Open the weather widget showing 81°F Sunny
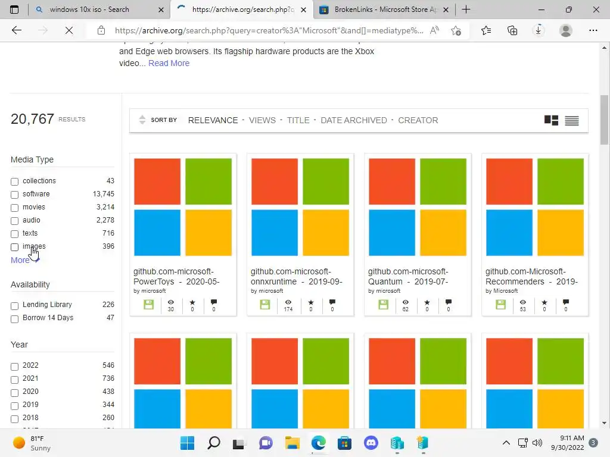The width and height of the screenshot is (610, 457). click(x=32, y=443)
